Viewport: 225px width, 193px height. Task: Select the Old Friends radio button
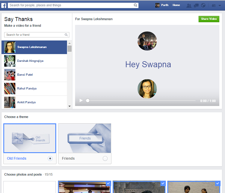[x=50, y=159]
